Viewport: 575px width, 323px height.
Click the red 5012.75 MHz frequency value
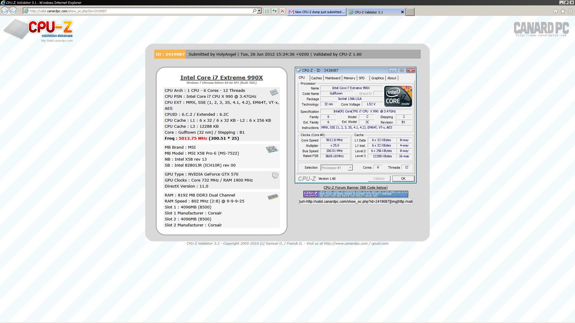193,138
